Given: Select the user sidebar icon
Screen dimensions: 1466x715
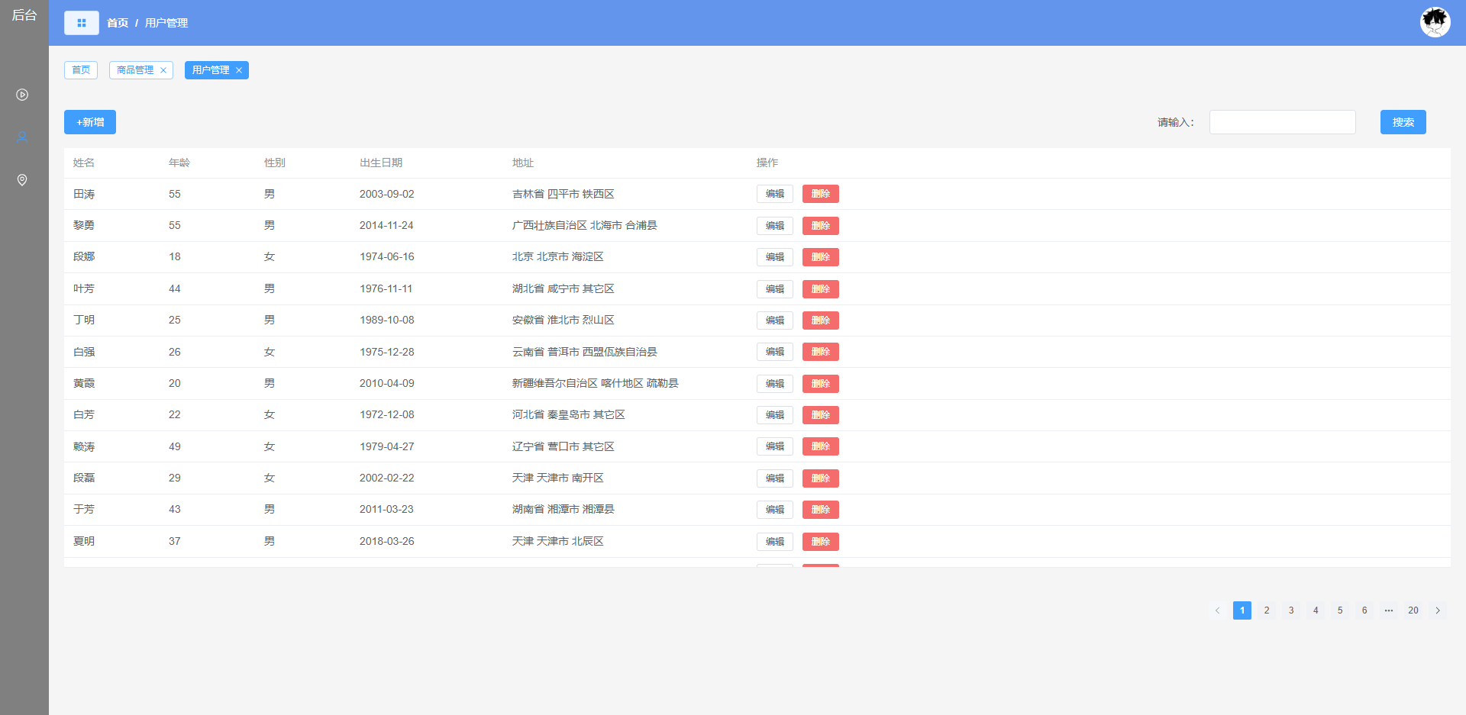Looking at the screenshot, I should (22, 137).
